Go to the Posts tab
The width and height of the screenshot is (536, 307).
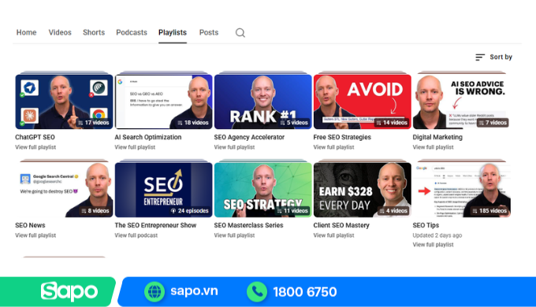pos(209,32)
